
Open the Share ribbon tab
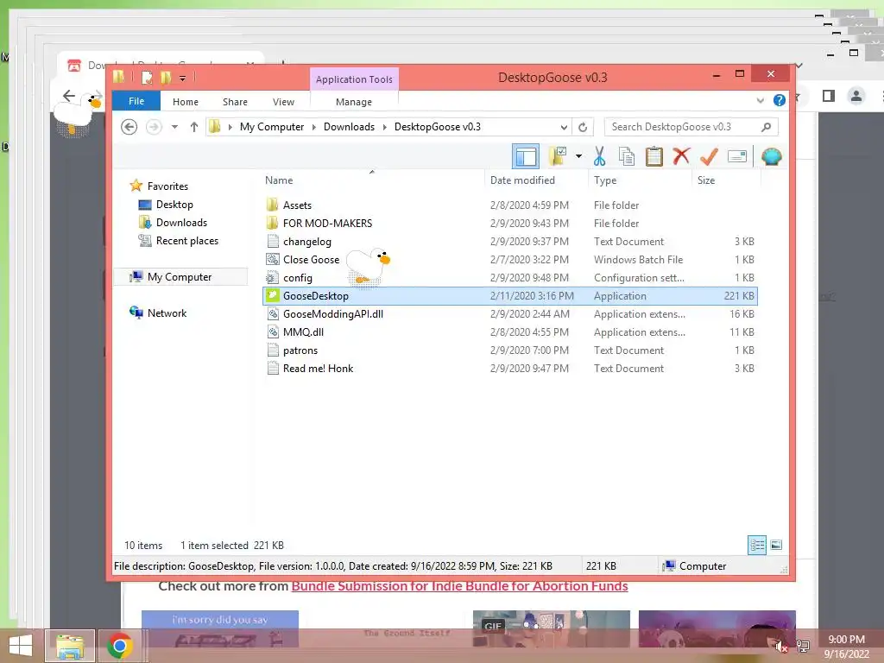click(235, 102)
